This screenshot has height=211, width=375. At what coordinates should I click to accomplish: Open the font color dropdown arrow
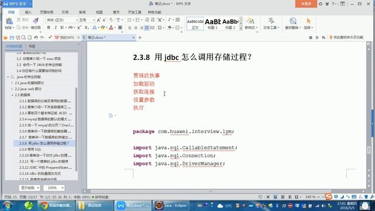point(115,28)
